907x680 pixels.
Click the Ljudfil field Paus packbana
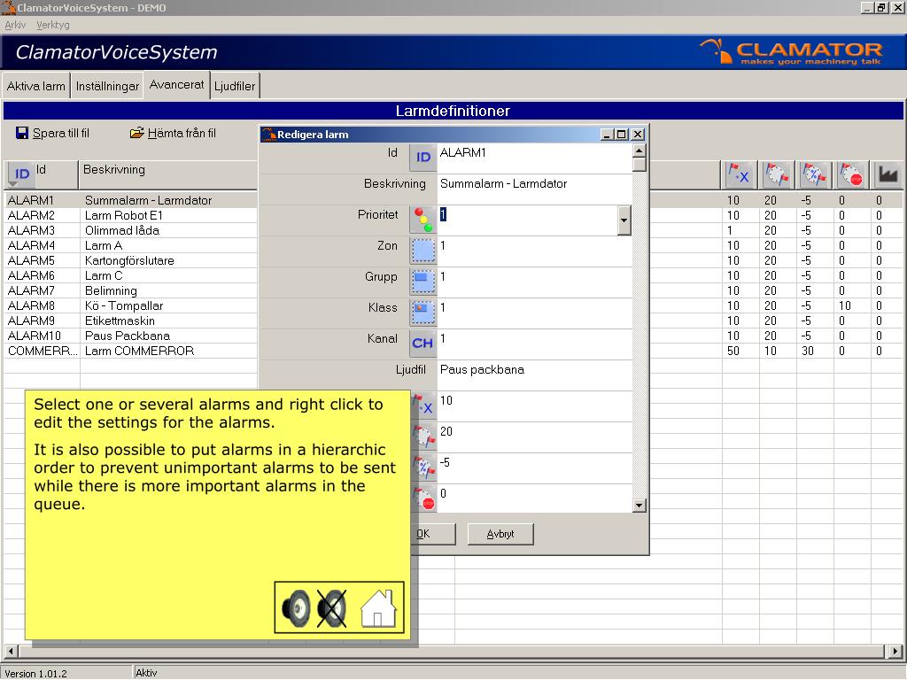[x=534, y=375]
